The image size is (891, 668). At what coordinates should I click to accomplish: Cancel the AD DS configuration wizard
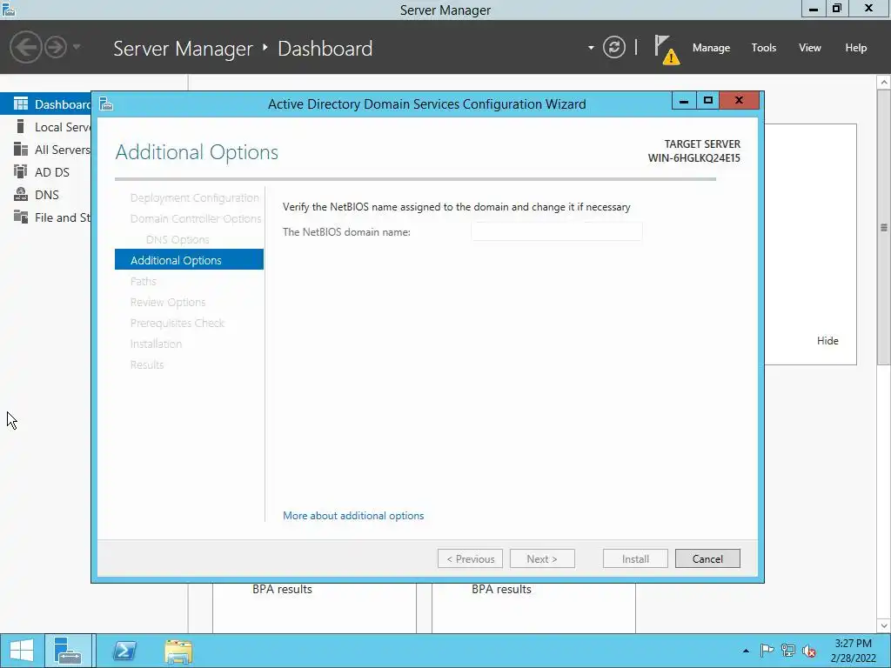click(707, 558)
